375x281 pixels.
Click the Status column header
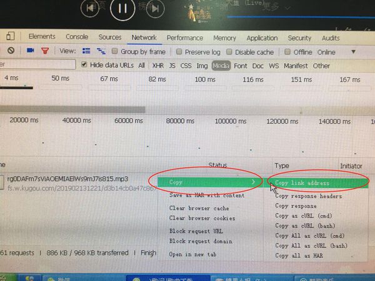click(217, 165)
